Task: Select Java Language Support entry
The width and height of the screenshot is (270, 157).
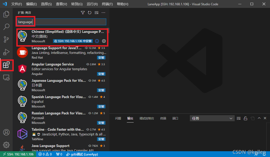Action: click(x=62, y=147)
